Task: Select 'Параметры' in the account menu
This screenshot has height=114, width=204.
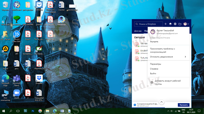Action: (x=155, y=64)
